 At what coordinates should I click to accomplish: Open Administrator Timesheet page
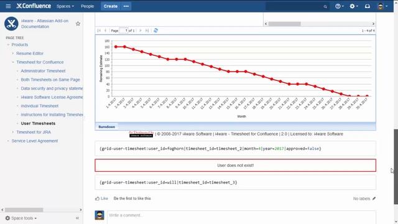[x=43, y=71]
